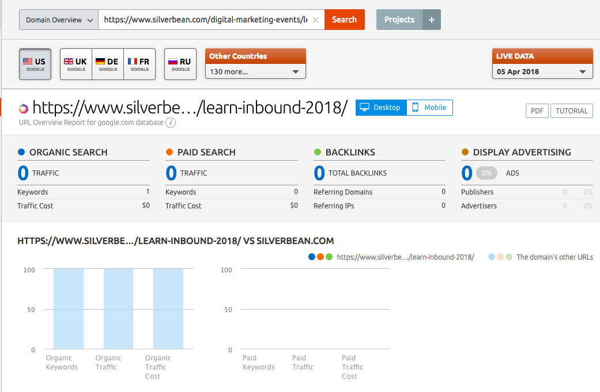Toggle the Desktop view selection
Viewport: 600px width, 392px height.
click(380, 107)
